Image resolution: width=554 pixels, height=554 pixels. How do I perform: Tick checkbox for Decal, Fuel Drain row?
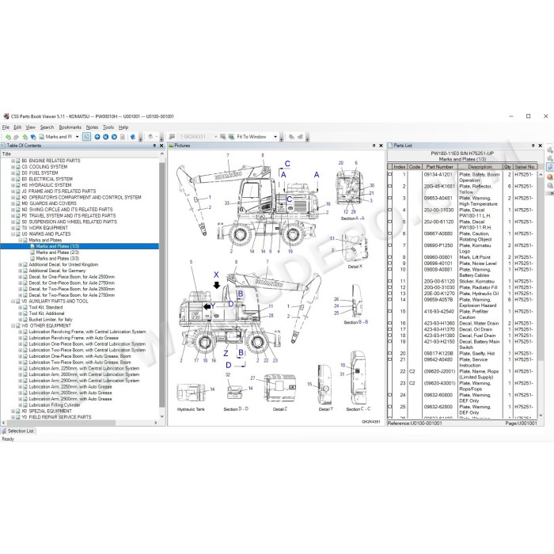pyautogui.click(x=389, y=336)
